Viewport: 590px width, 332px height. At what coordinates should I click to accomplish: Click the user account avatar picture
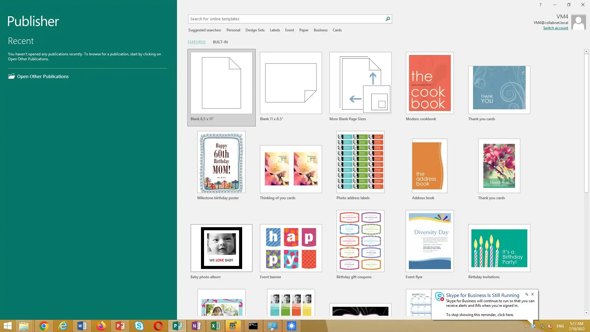point(578,22)
